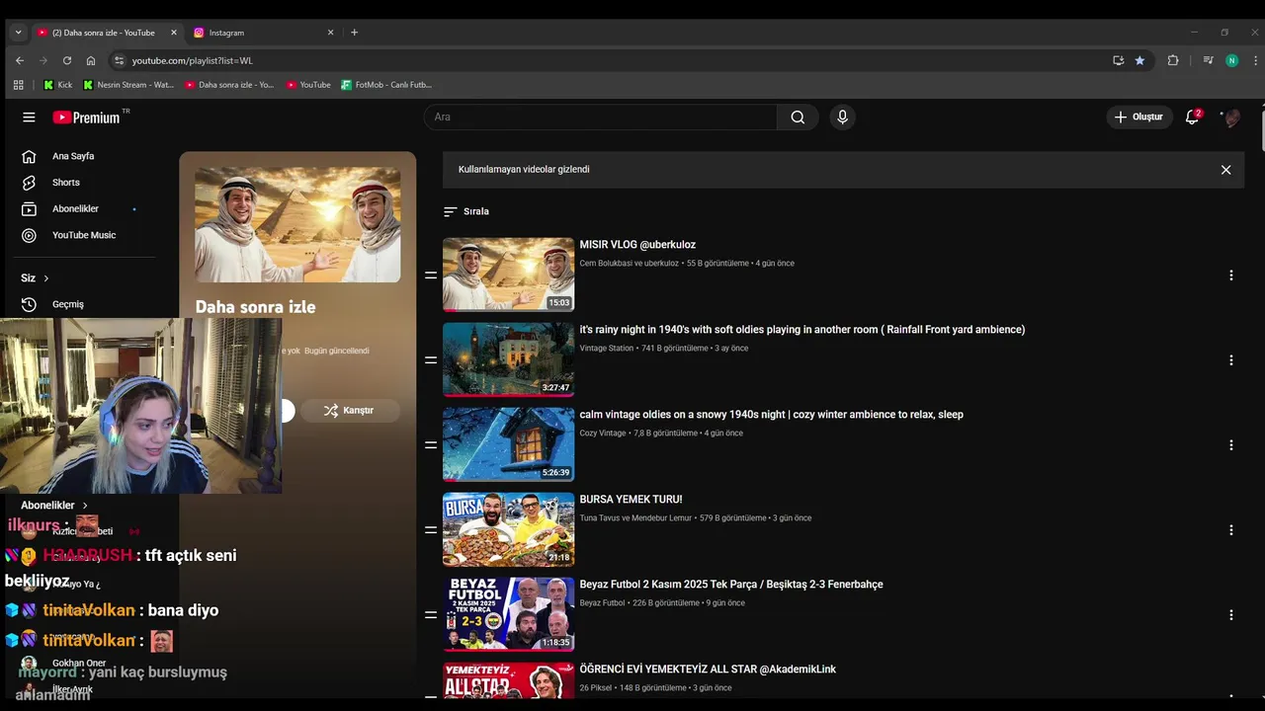
Task: Click the YouTube search field Ara
Action: [x=600, y=117]
